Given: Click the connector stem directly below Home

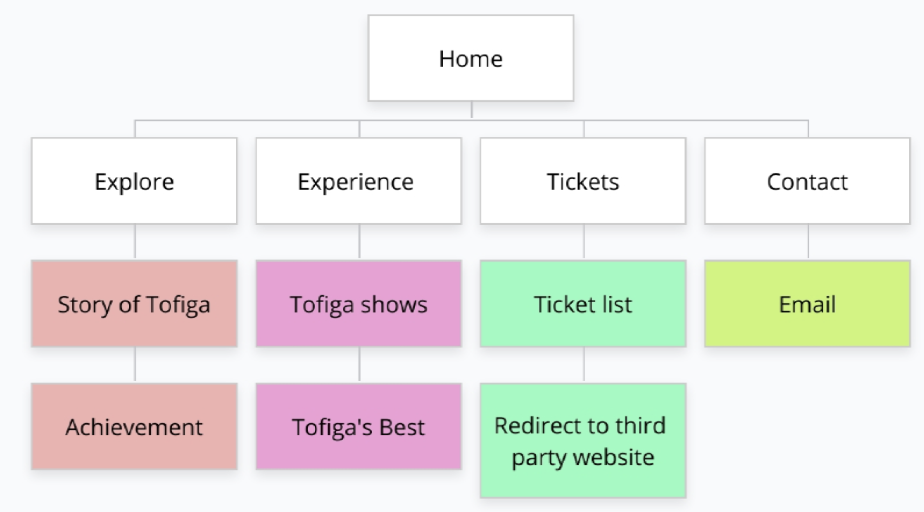Looking at the screenshot, I should [x=472, y=110].
